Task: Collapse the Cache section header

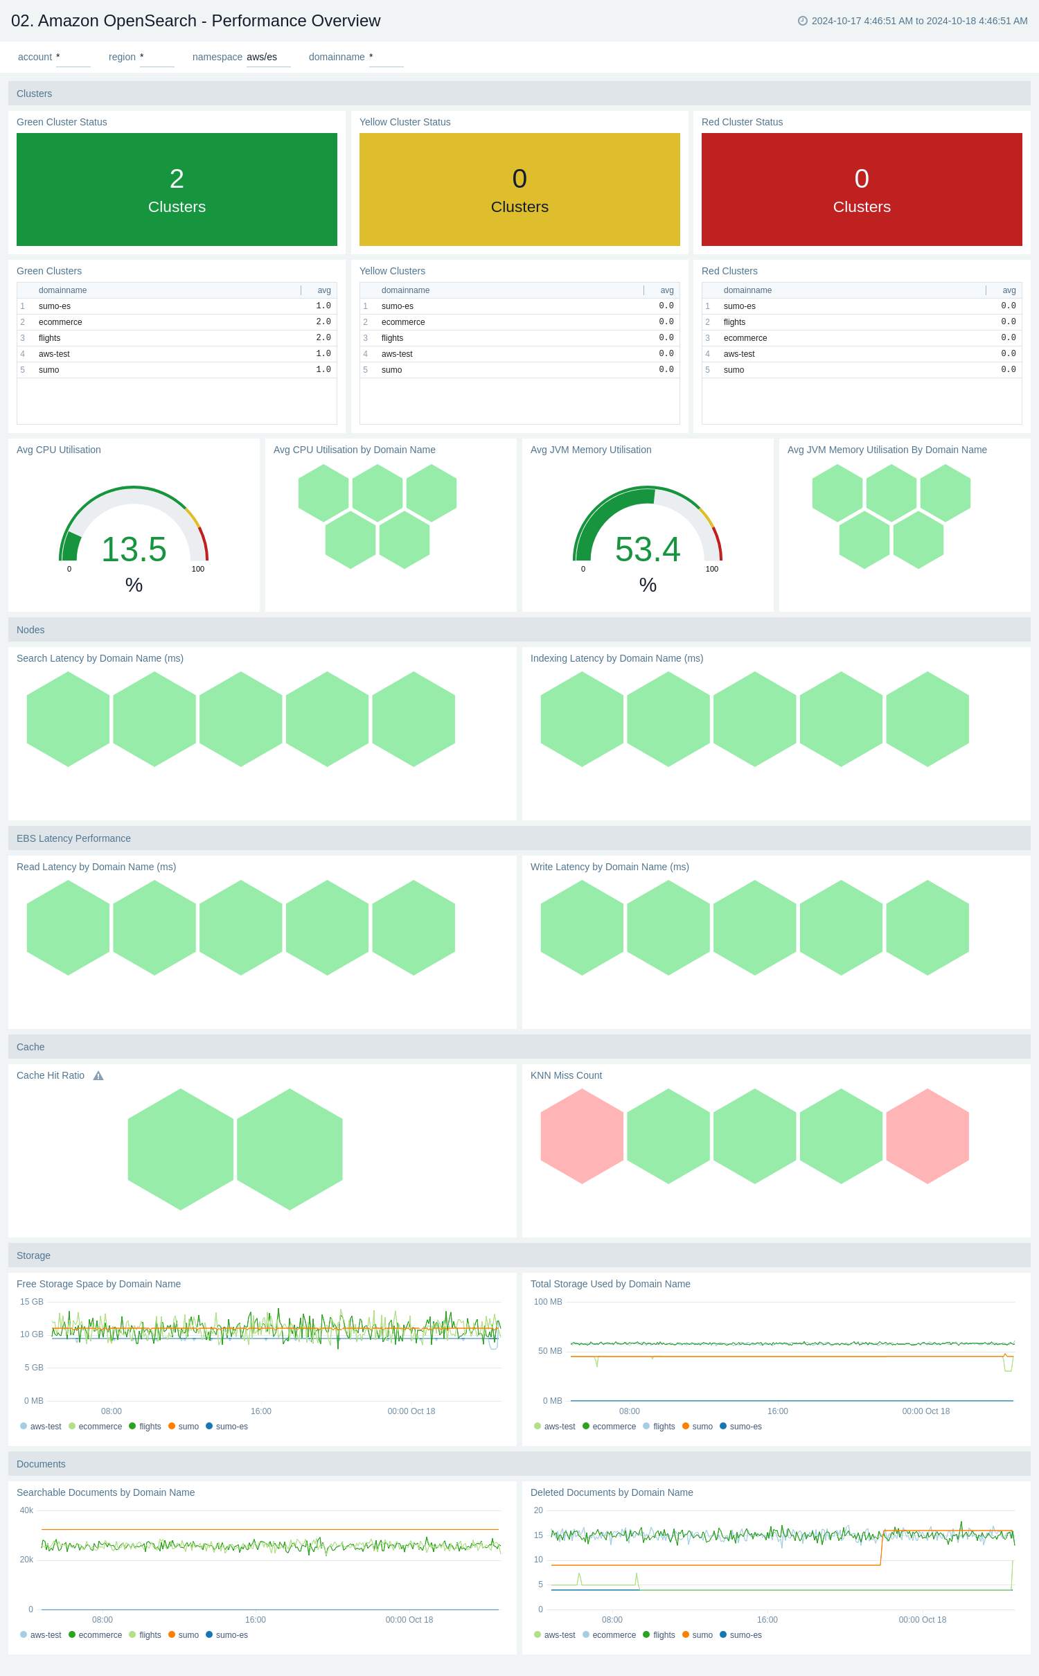Action: tap(519, 1047)
